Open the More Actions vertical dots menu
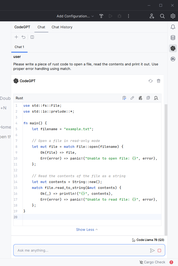 coord(129,16)
